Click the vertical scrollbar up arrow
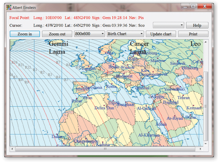This screenshot has height=164, width=221. click(x=206, y=42)
